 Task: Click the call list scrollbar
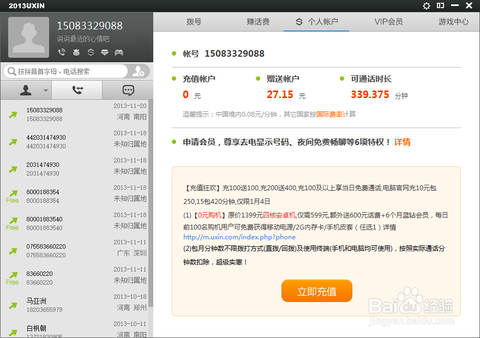pos(151,203)
